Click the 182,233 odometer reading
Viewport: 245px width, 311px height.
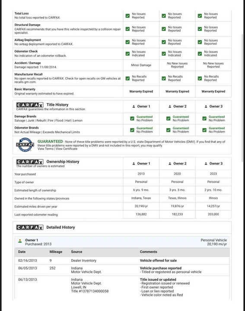pyautogui.click(x=177, y=214)
